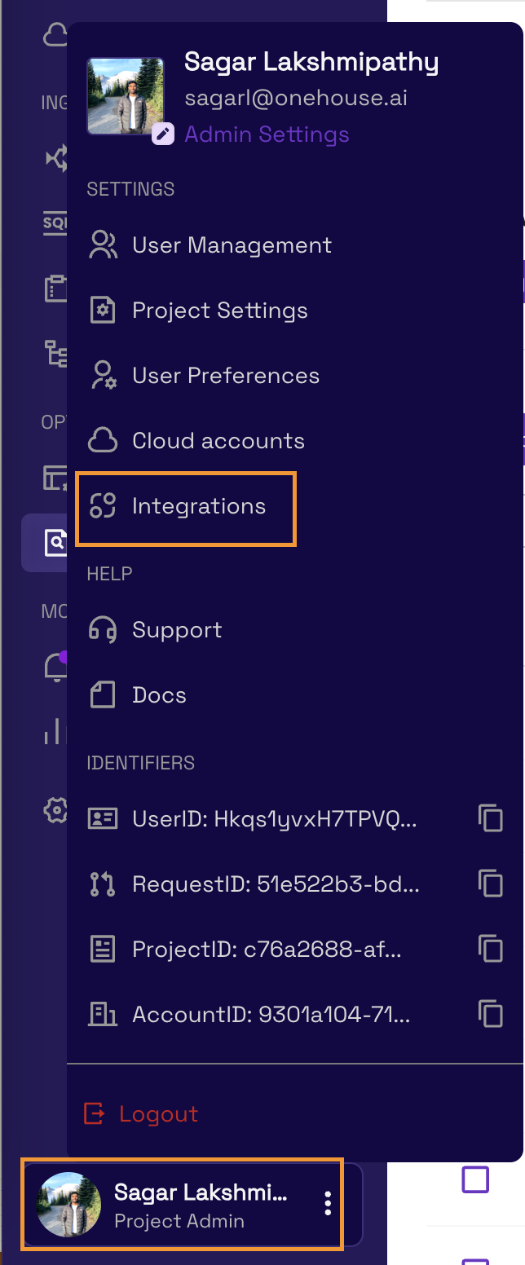
Task: Copy the AccountID identifier
Action: (490, 1014)
